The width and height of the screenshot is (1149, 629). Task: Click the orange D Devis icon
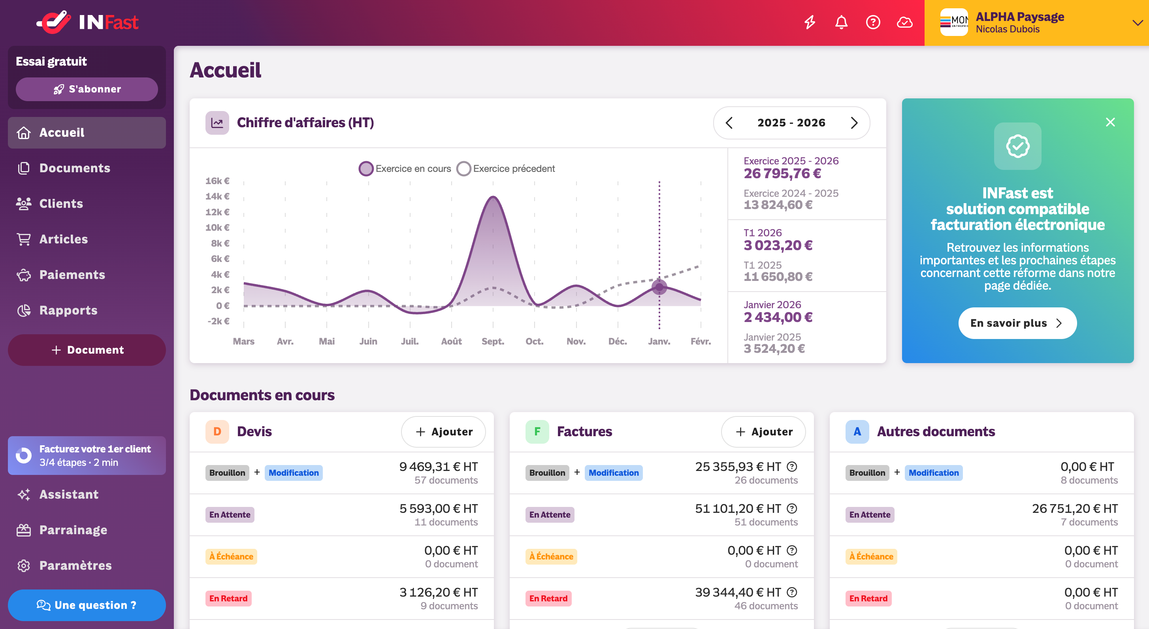[217, 431]
